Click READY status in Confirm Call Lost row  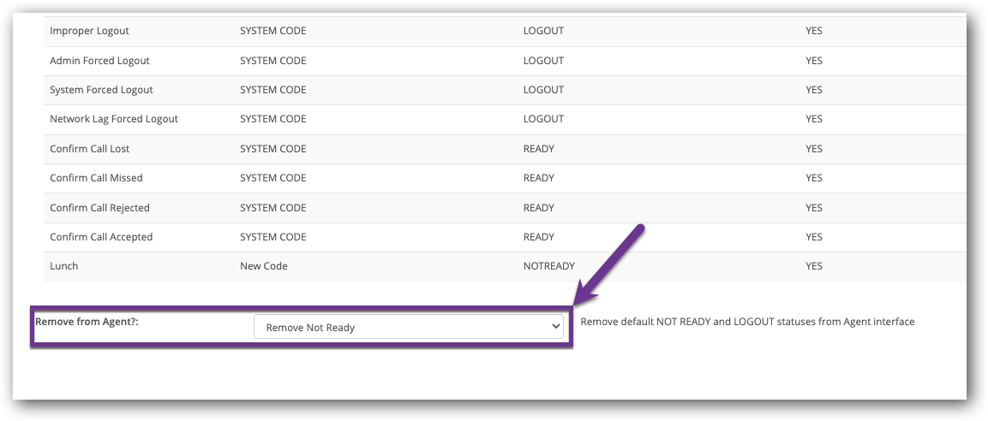pos(539,149)
